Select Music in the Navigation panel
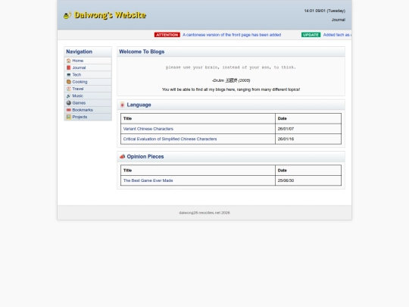The width and height of the screenshot is (409, 307). coord(88,96)
